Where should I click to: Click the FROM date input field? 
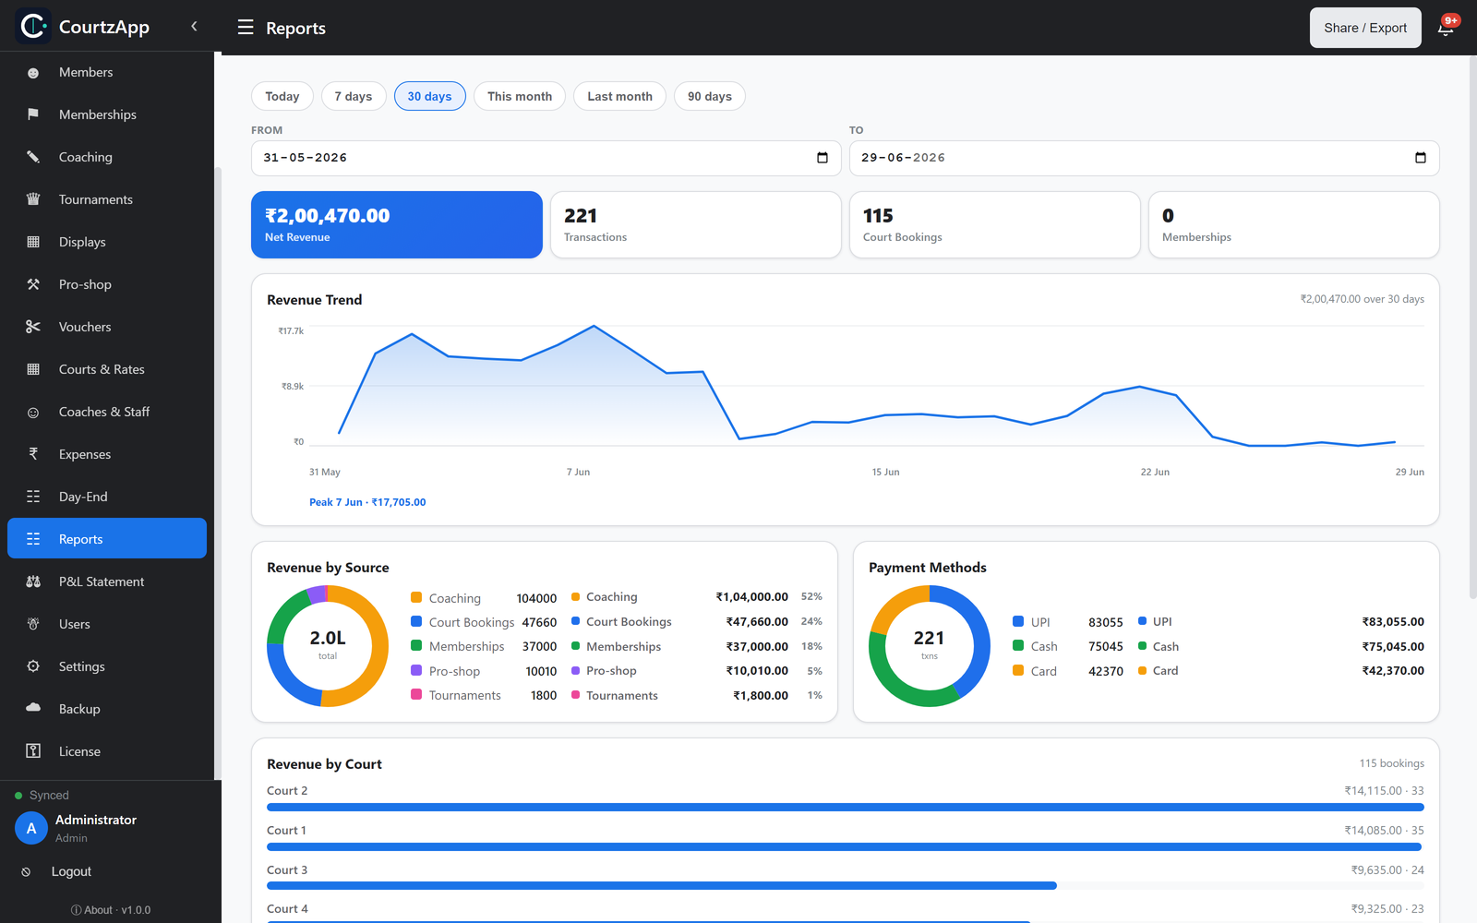coord(546,158)
